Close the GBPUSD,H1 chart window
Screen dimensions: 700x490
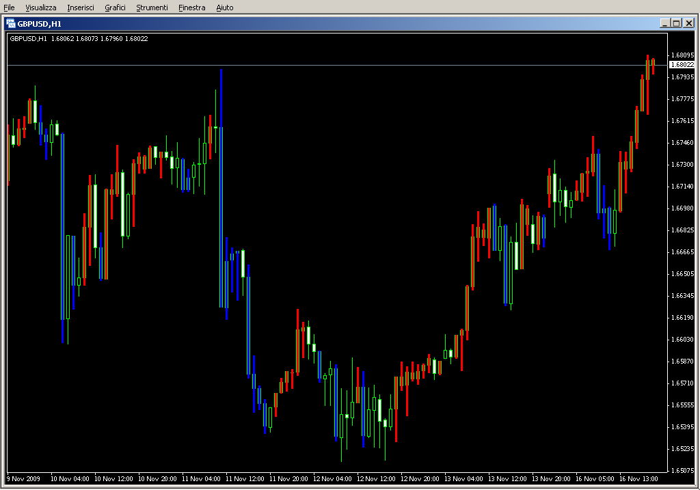688,23
